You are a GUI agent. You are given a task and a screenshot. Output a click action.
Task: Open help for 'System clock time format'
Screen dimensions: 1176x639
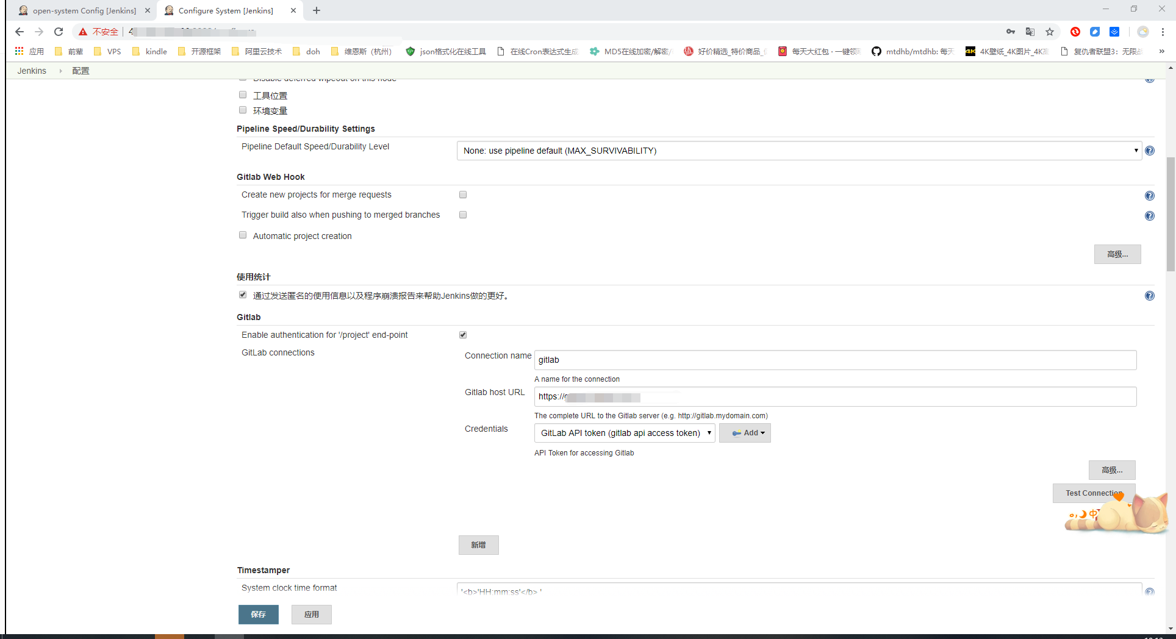(x=1150, y=591)
